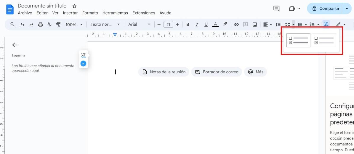Start a video call from the camera icon

coord(292,9)
